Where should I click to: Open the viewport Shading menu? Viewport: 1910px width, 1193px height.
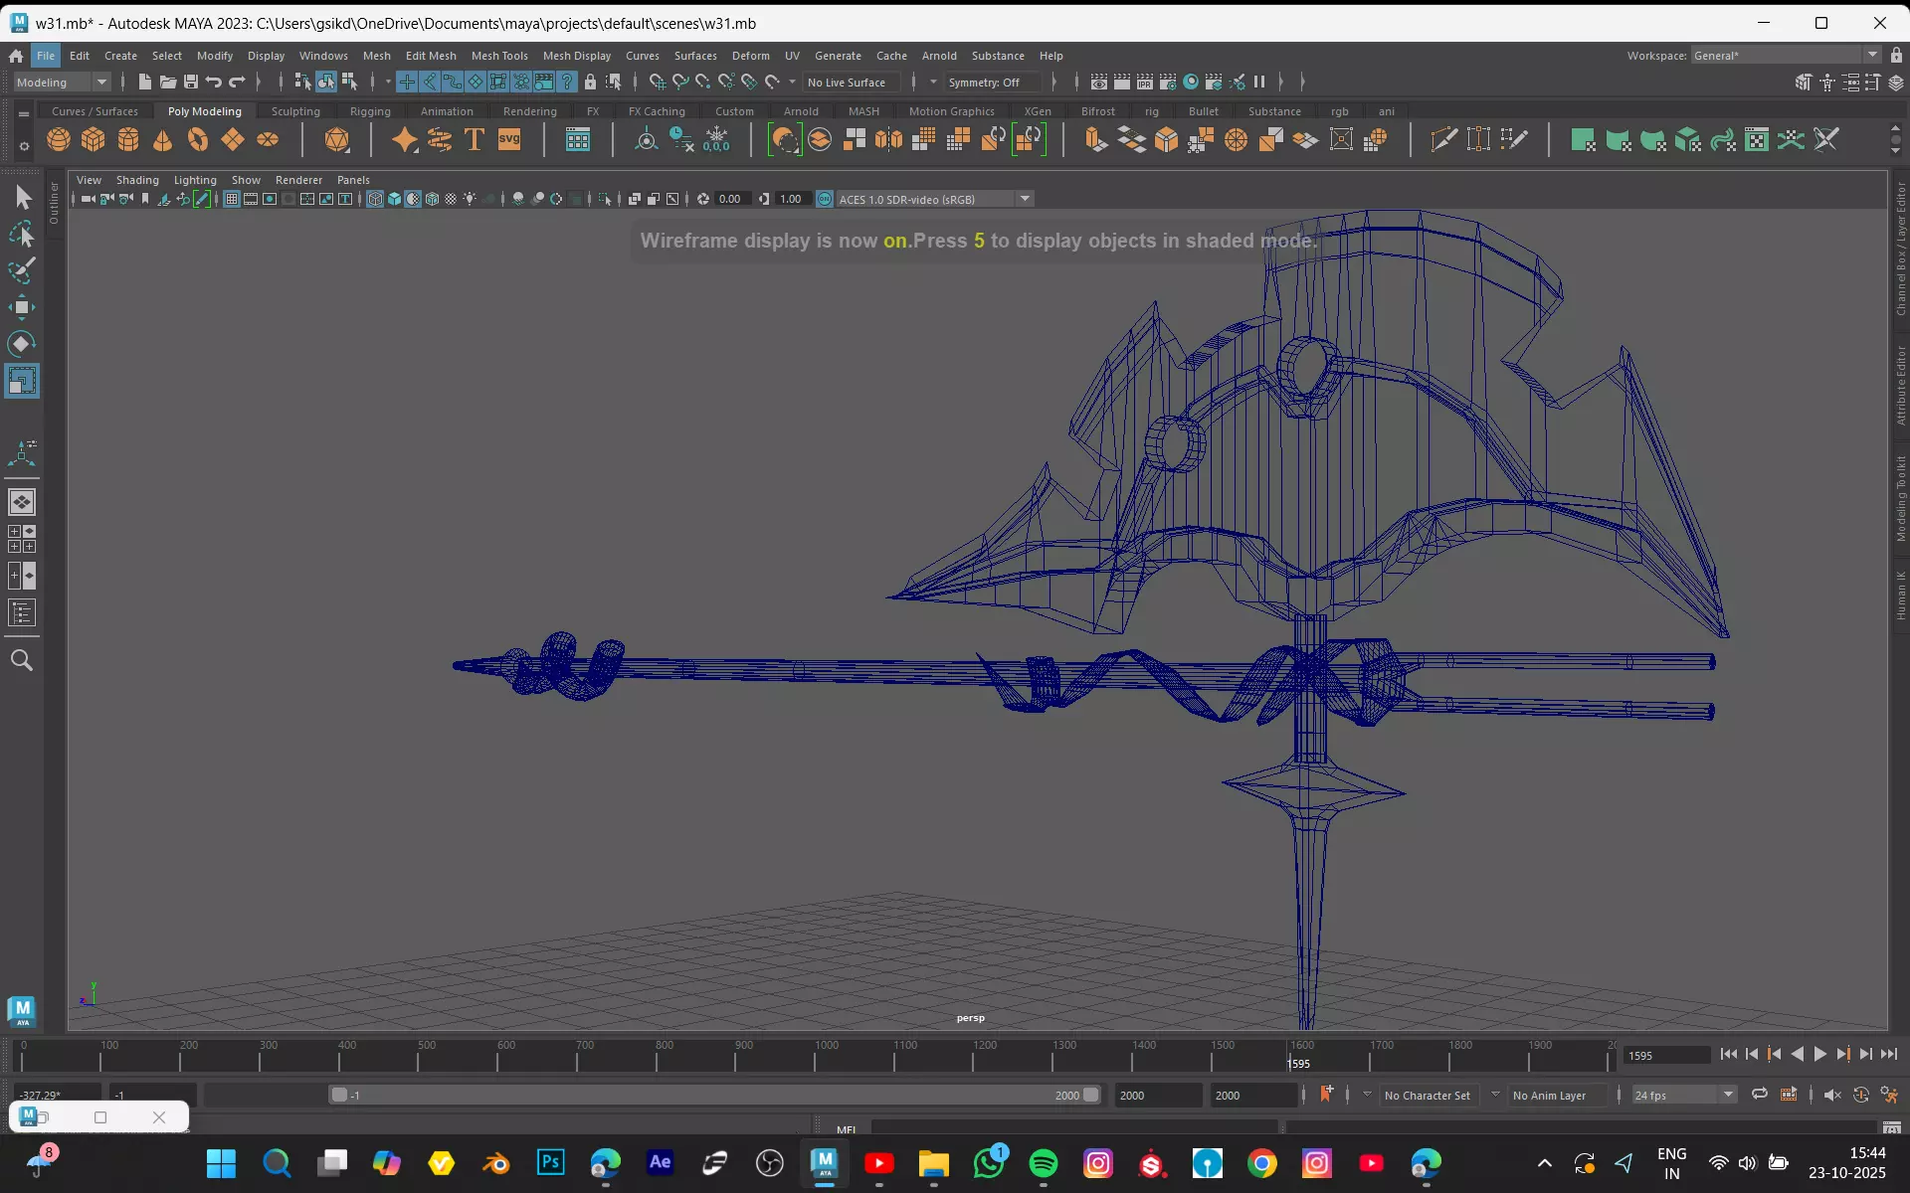[x=137, y=180]
